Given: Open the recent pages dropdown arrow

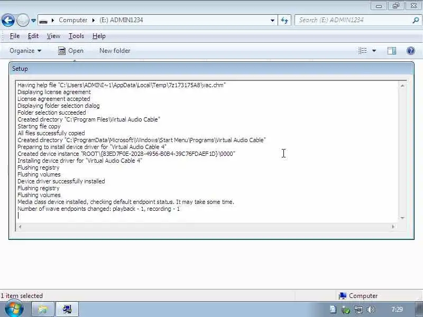Looking at the screenshot, I should [33, 21].
